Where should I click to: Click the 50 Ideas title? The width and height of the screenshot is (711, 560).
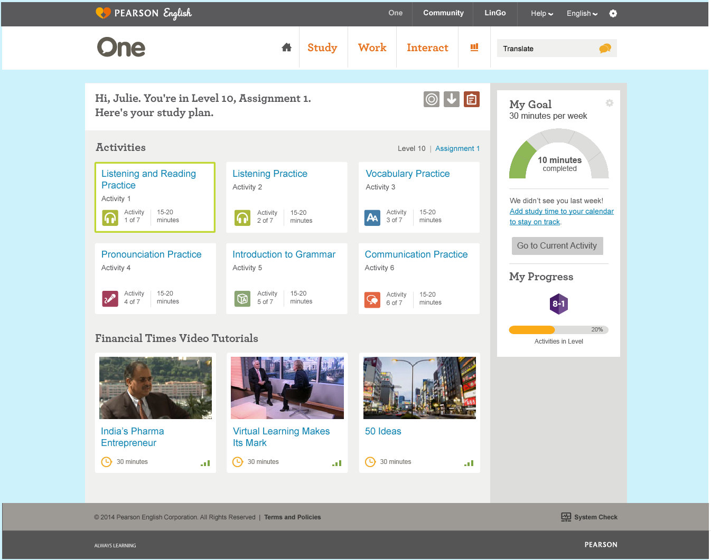click(383, 431)
